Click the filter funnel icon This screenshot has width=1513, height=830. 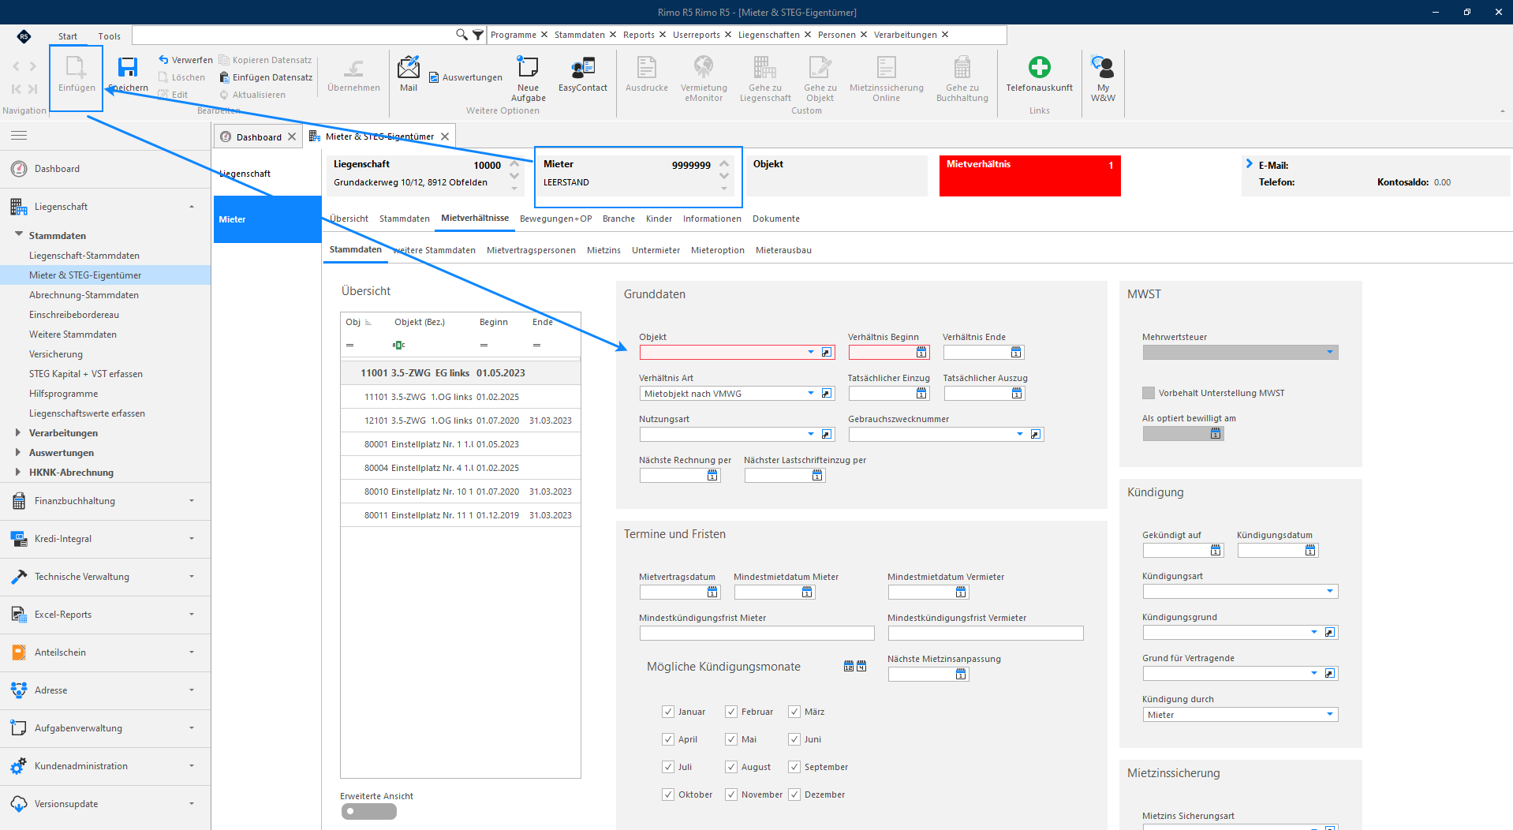pyautogui.click(x=478, y=35)
